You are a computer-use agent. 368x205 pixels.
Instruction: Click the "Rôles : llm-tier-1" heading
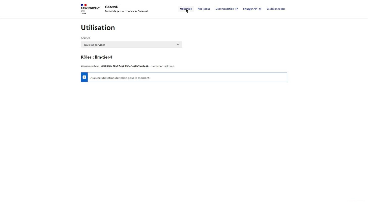click(96, 57)
